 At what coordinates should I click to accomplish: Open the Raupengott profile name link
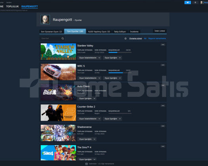click(x=63, y=20)
